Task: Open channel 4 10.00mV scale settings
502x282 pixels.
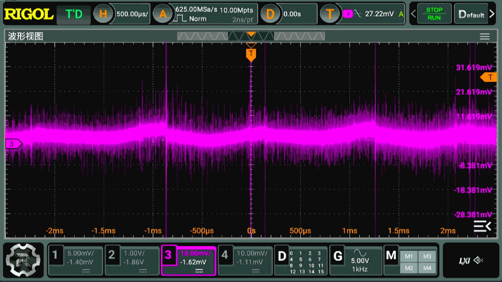Action: 252,253
